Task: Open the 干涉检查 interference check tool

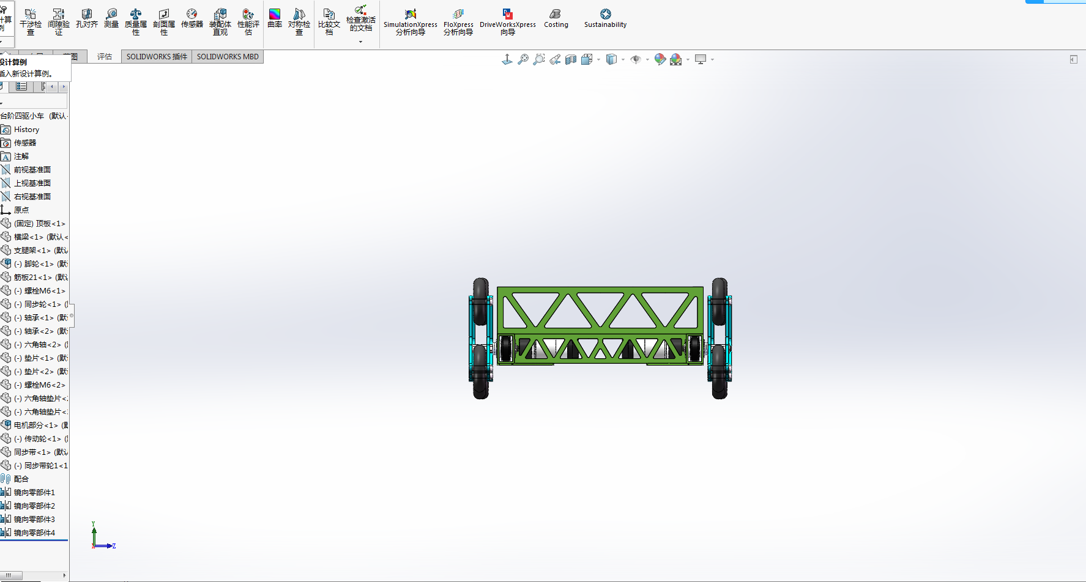Action: click(x=31, y=22)
